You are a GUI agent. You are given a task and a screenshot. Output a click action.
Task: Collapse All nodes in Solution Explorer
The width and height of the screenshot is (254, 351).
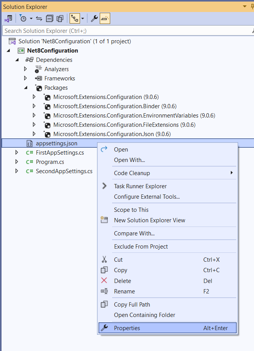(49, 19)
